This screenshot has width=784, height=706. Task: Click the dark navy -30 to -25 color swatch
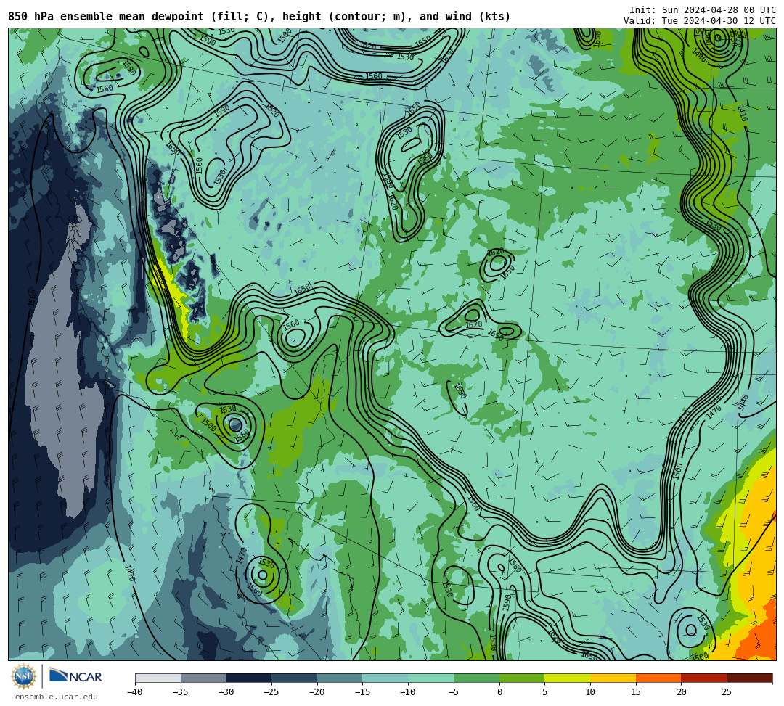249,678
